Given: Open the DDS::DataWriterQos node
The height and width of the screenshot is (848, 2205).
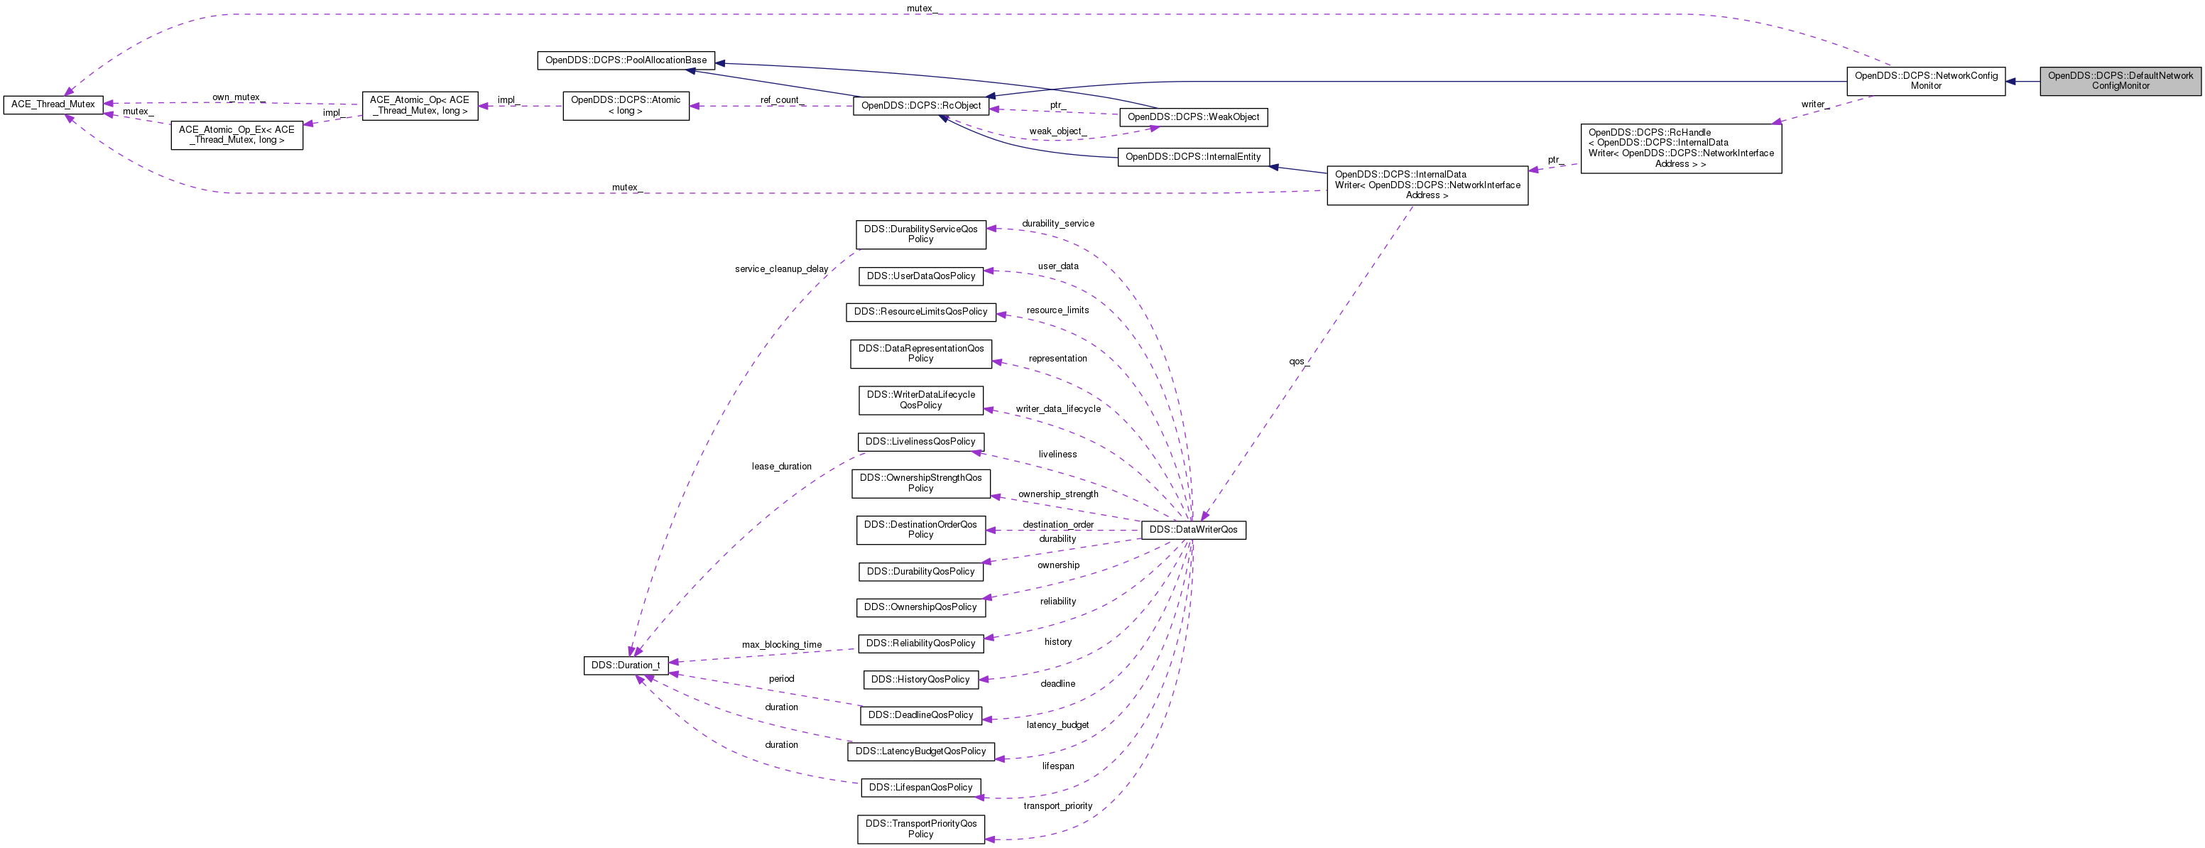Looking at the screenshot, I should pos(1193,530).
